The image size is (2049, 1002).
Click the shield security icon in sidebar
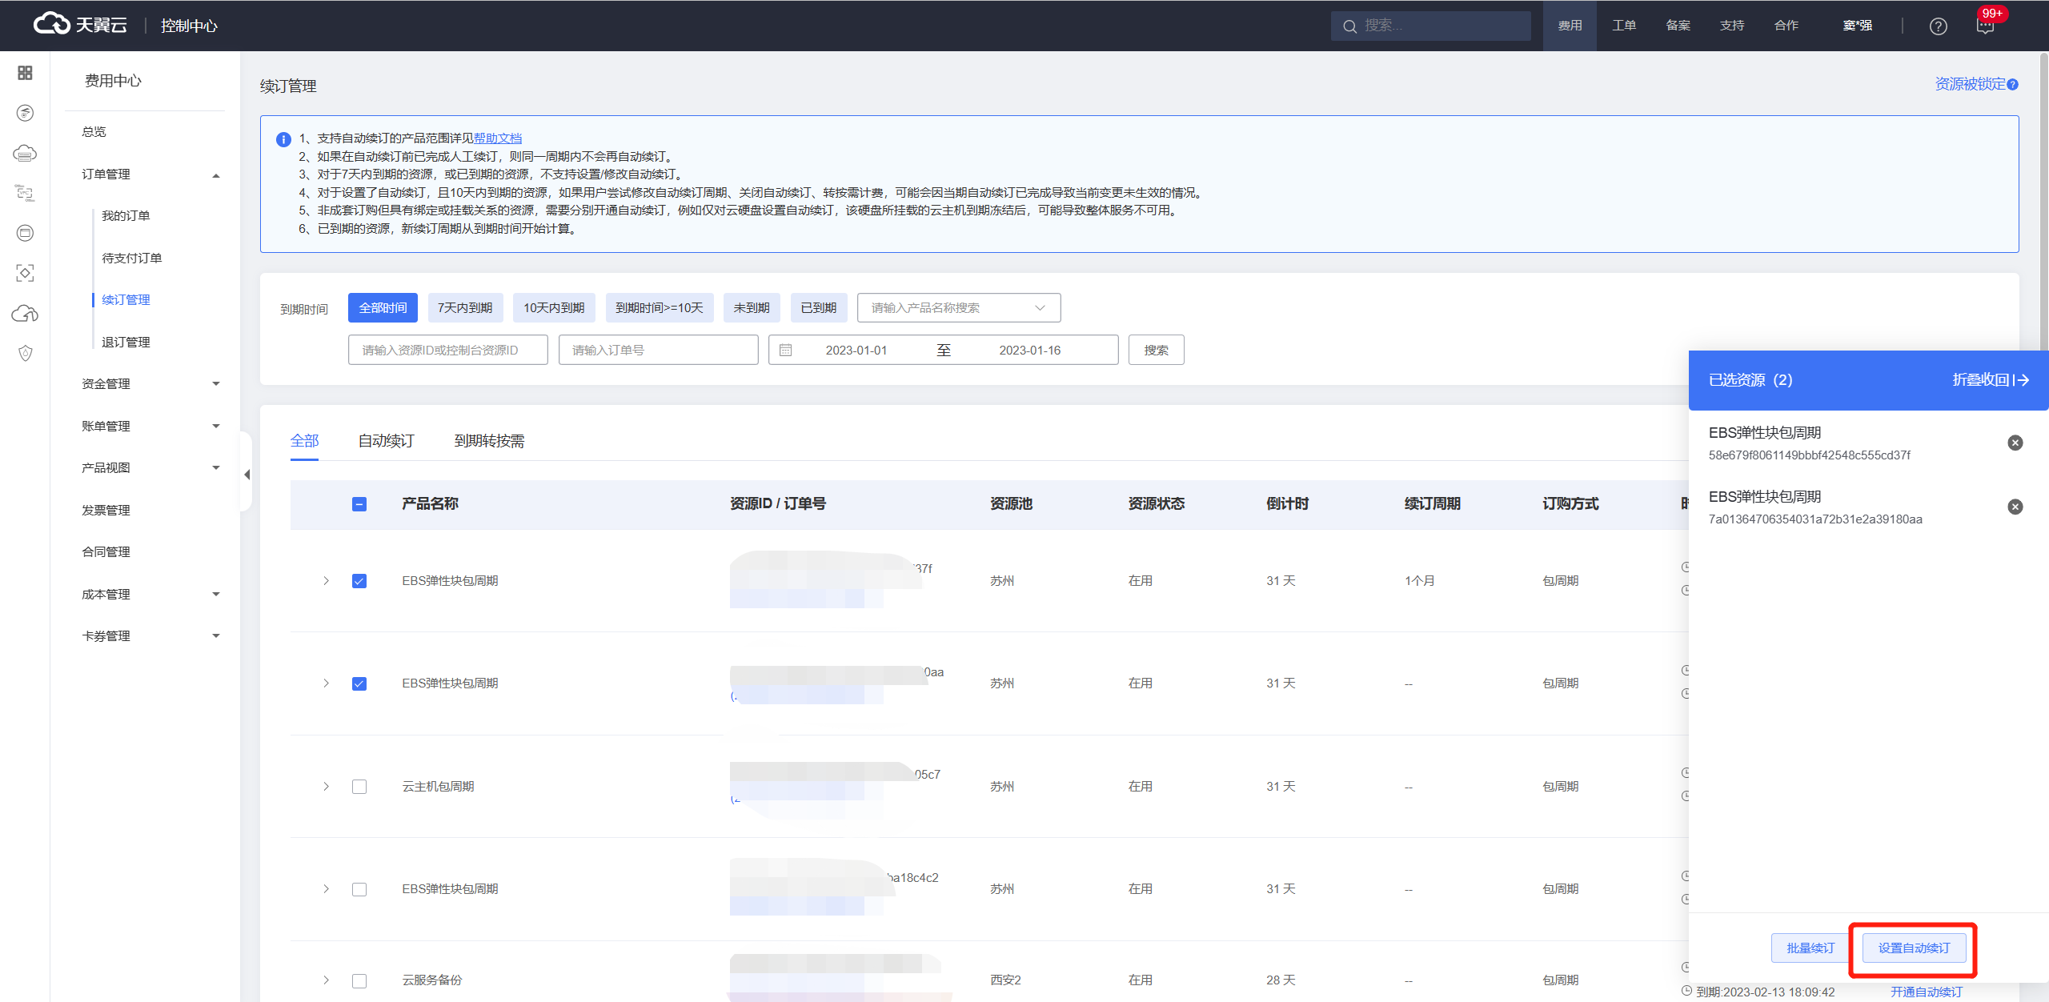(25, 354)
